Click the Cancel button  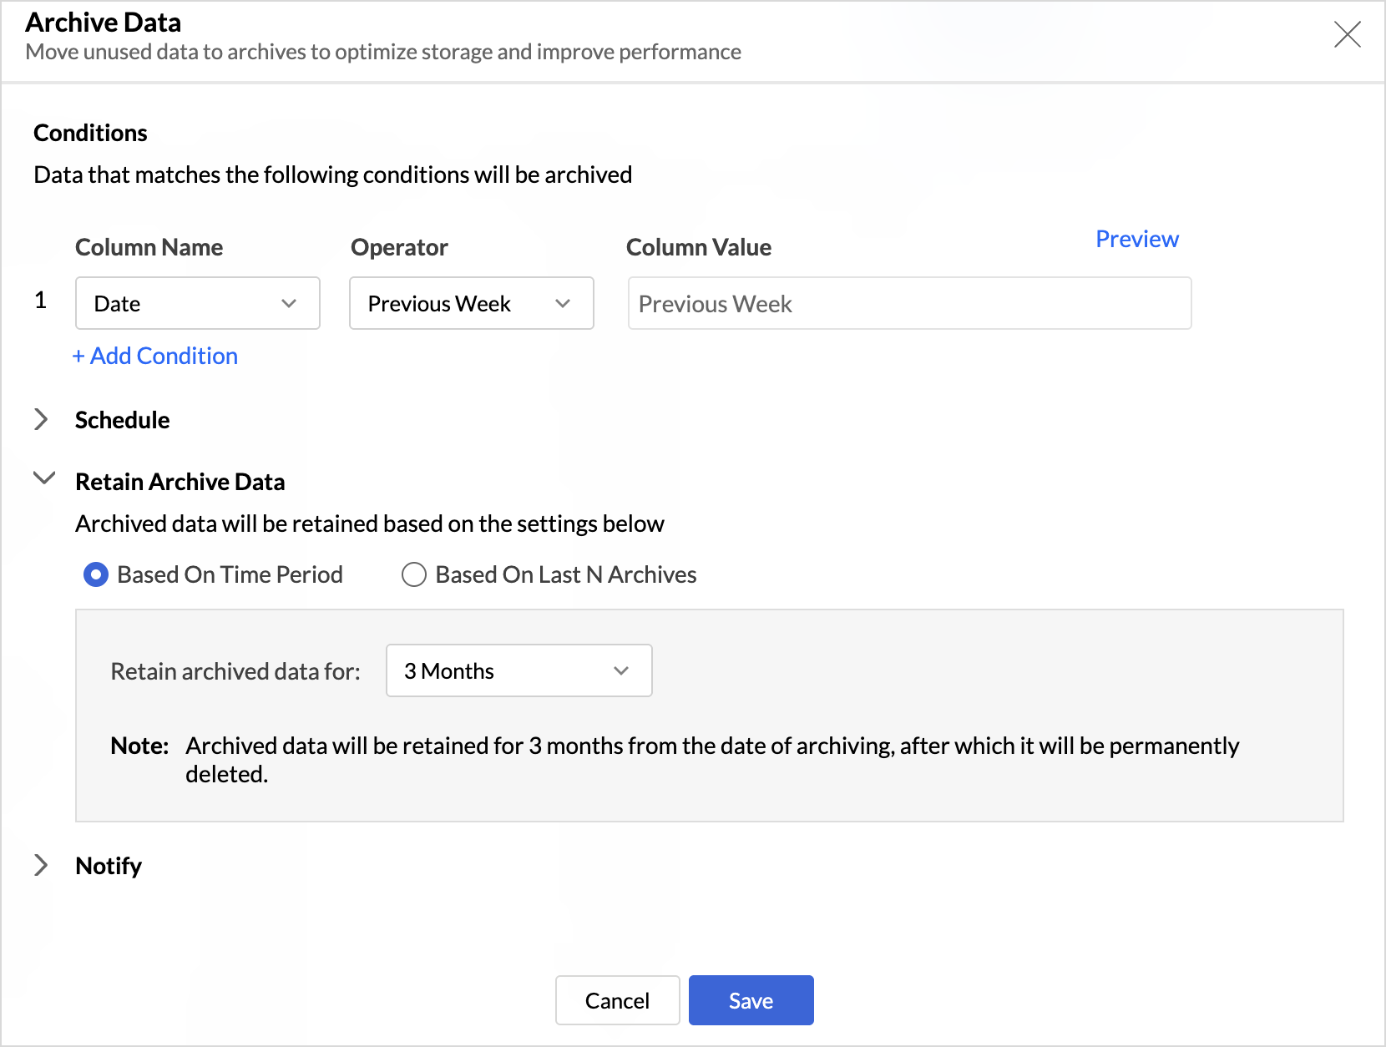coord(617,1000)
